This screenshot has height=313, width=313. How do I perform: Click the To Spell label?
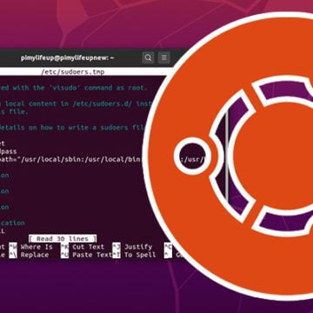pos(140,255)
